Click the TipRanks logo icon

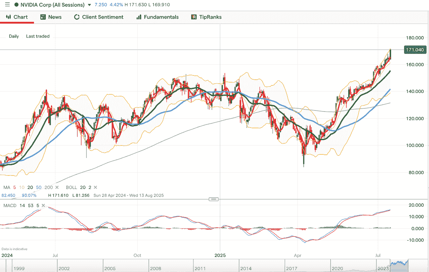click(194, 17)
